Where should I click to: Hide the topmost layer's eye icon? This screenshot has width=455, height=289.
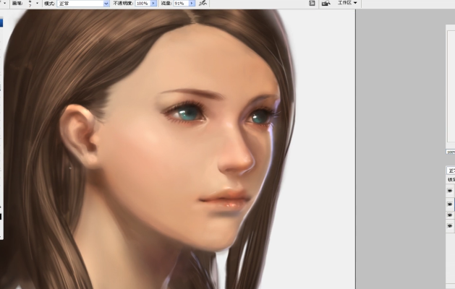pos(450,191)
